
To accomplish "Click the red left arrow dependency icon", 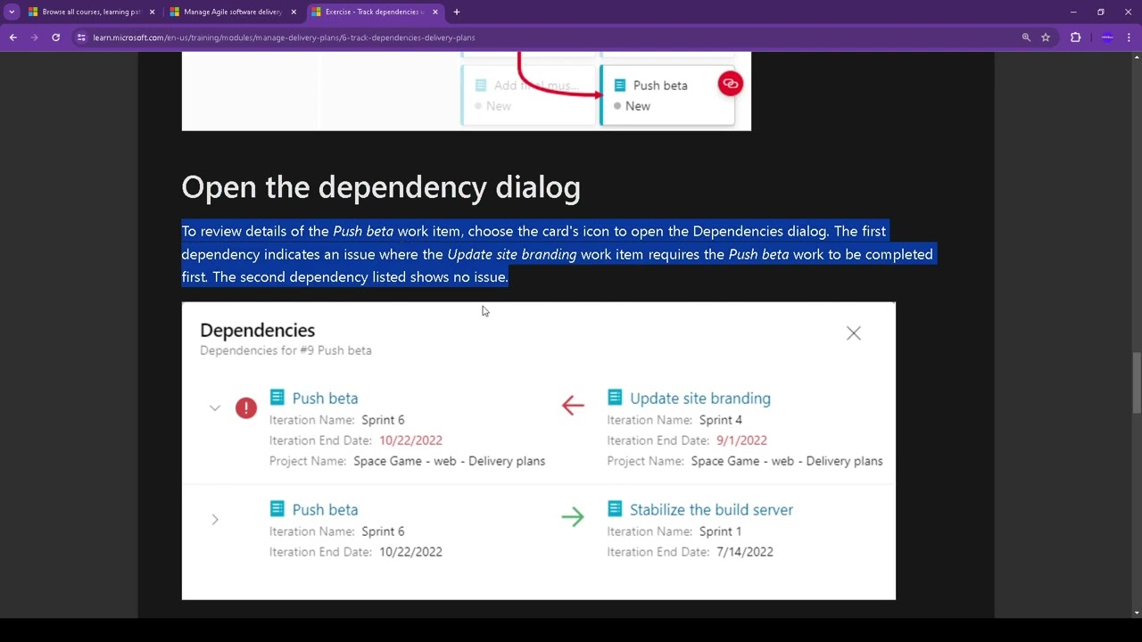I will pos(573,405).
